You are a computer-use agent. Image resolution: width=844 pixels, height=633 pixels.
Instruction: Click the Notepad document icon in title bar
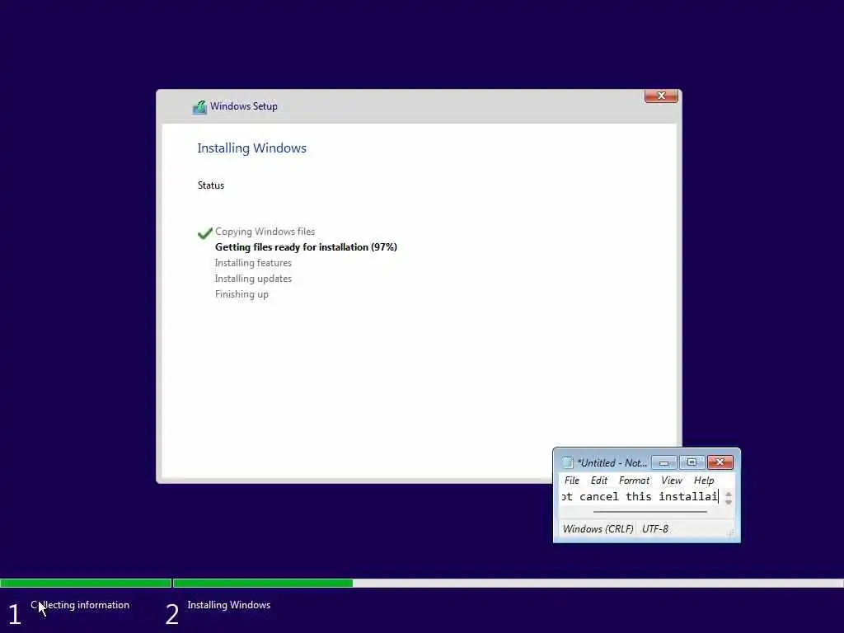[x=567, y=462]
